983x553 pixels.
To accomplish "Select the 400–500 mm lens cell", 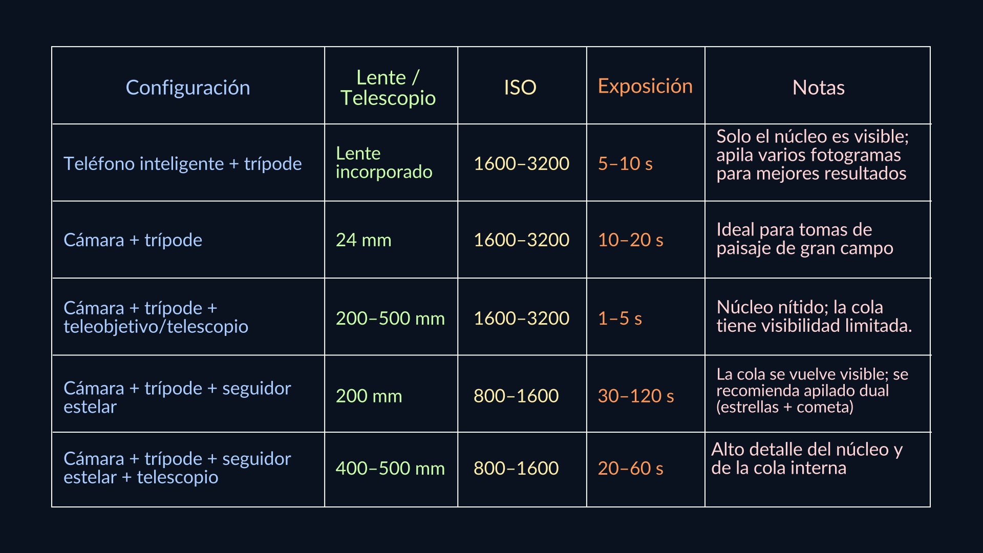I will pyautogui.click(x=390, y=469).
